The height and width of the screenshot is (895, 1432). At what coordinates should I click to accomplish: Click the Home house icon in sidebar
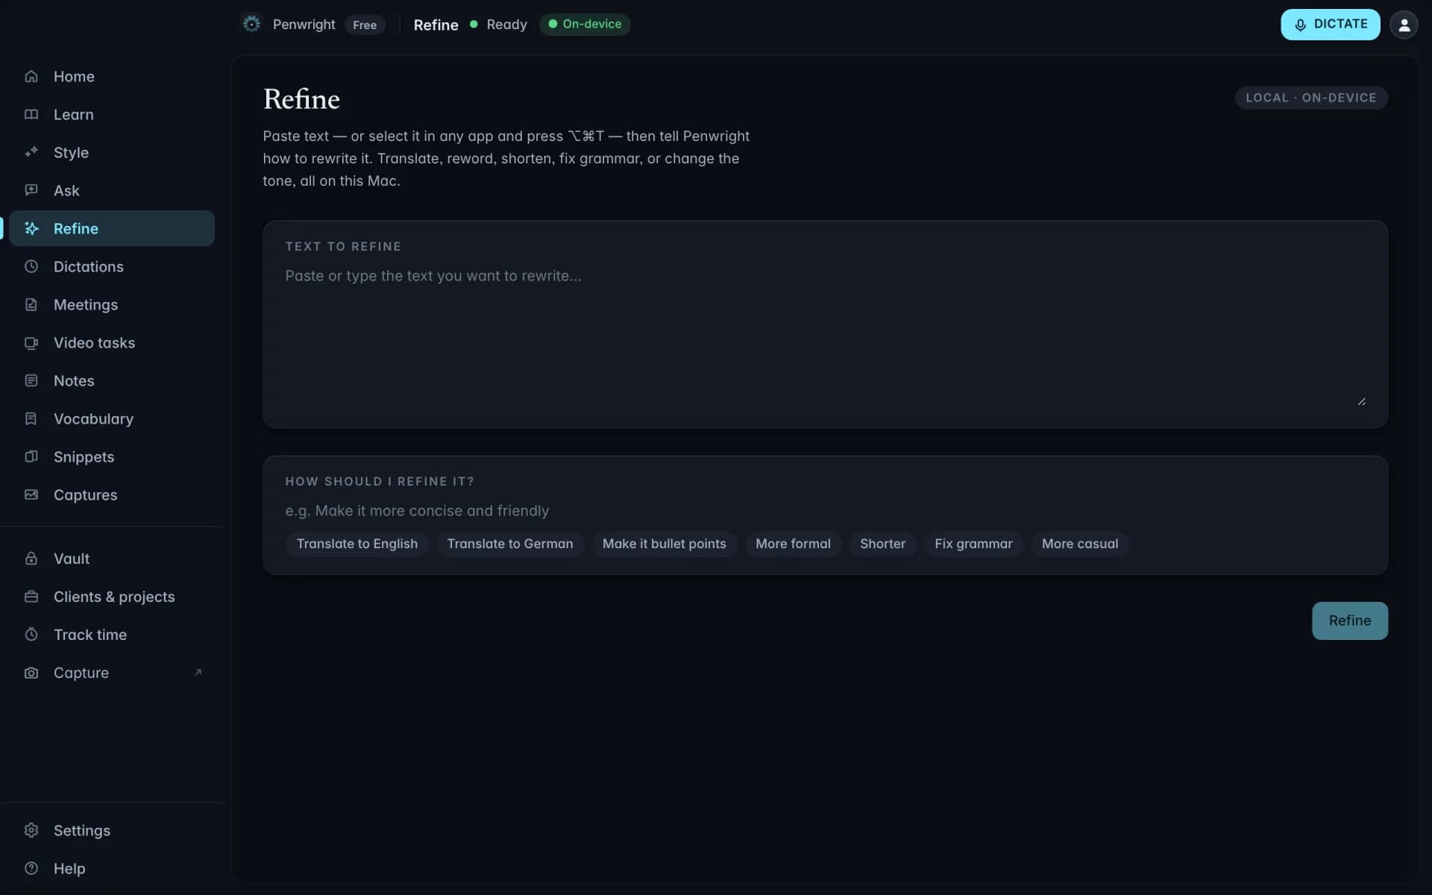(x=31, y=76)
